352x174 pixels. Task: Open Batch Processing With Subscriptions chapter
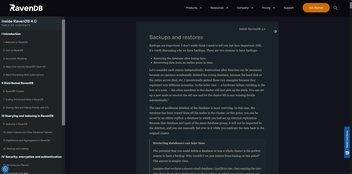(x=23, y=75)
